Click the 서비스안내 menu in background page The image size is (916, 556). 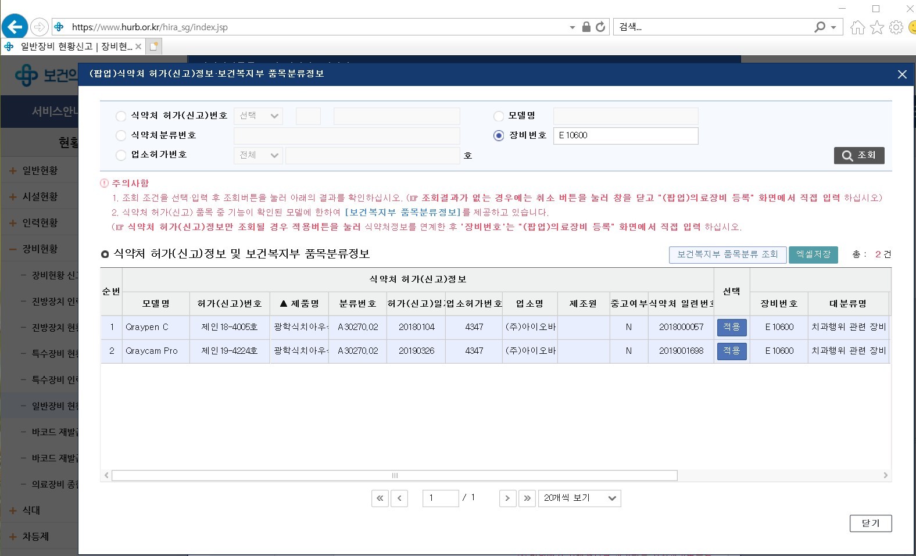[55, 111]
